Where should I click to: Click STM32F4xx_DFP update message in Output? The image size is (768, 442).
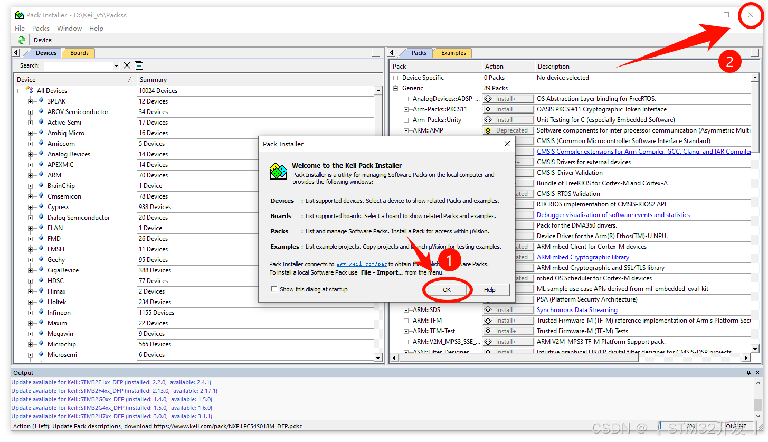(115, 391)
